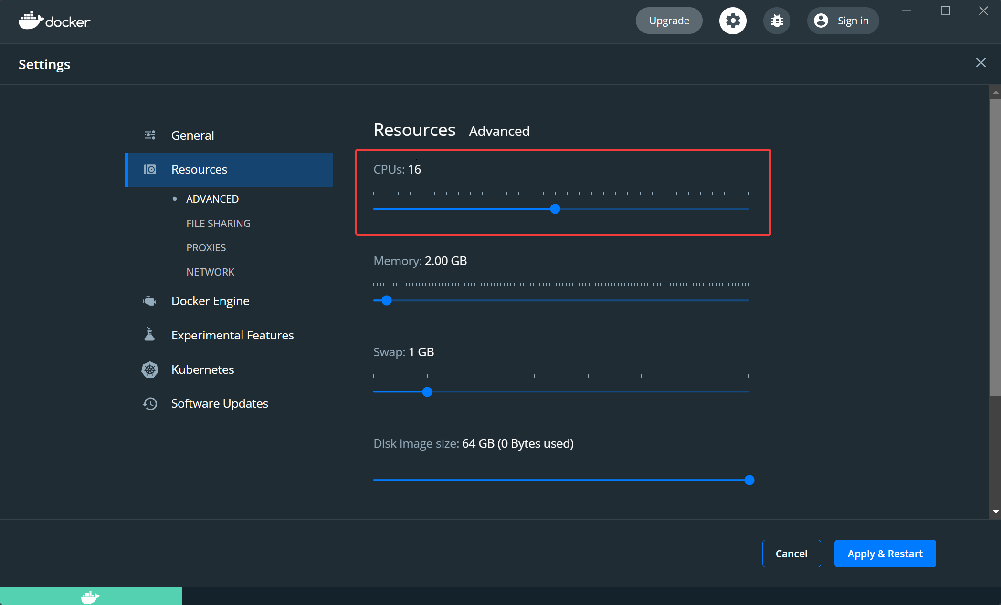Cancel the settings changes
The image size is (1001, 605).
pos(791,554)
